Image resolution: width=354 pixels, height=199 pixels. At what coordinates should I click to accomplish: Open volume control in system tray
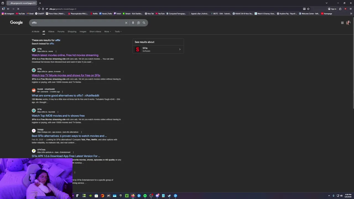(341, 196)
